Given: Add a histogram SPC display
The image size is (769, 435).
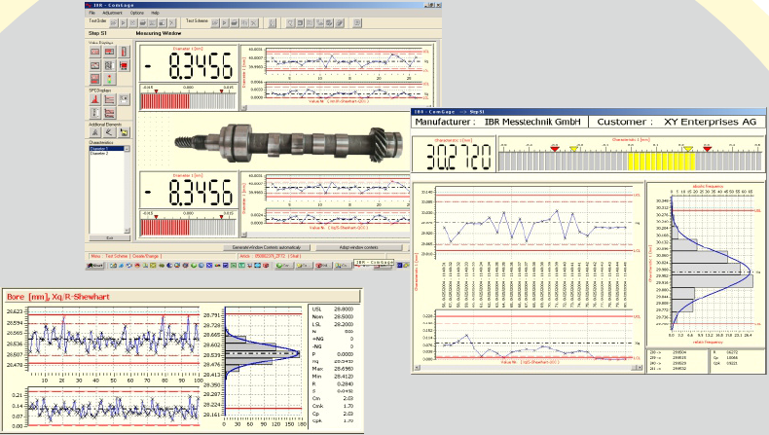Looking at the screenshot, I should [95, 99].
